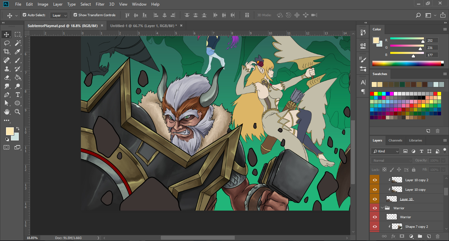Hide the Warrior layer inside the group
The height and width of the screenshot is (241, 449).
coord(374,217)
